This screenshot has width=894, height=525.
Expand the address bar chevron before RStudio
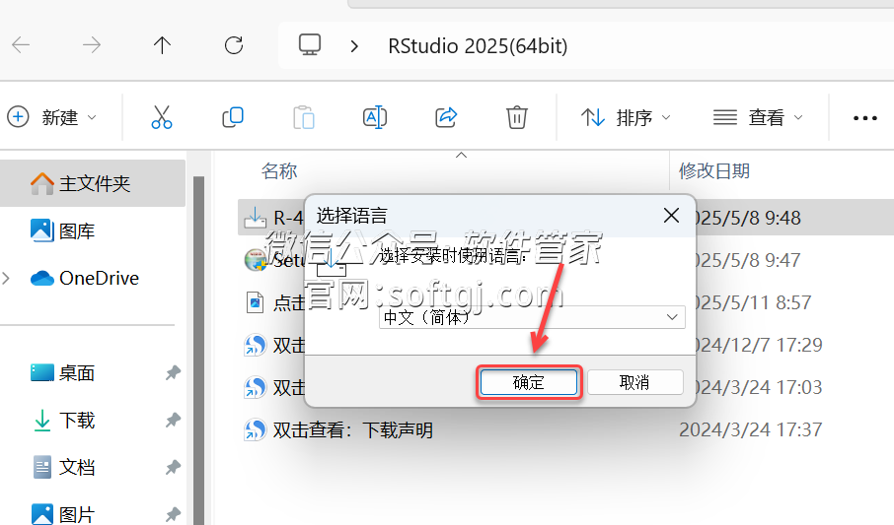point(354,46)
